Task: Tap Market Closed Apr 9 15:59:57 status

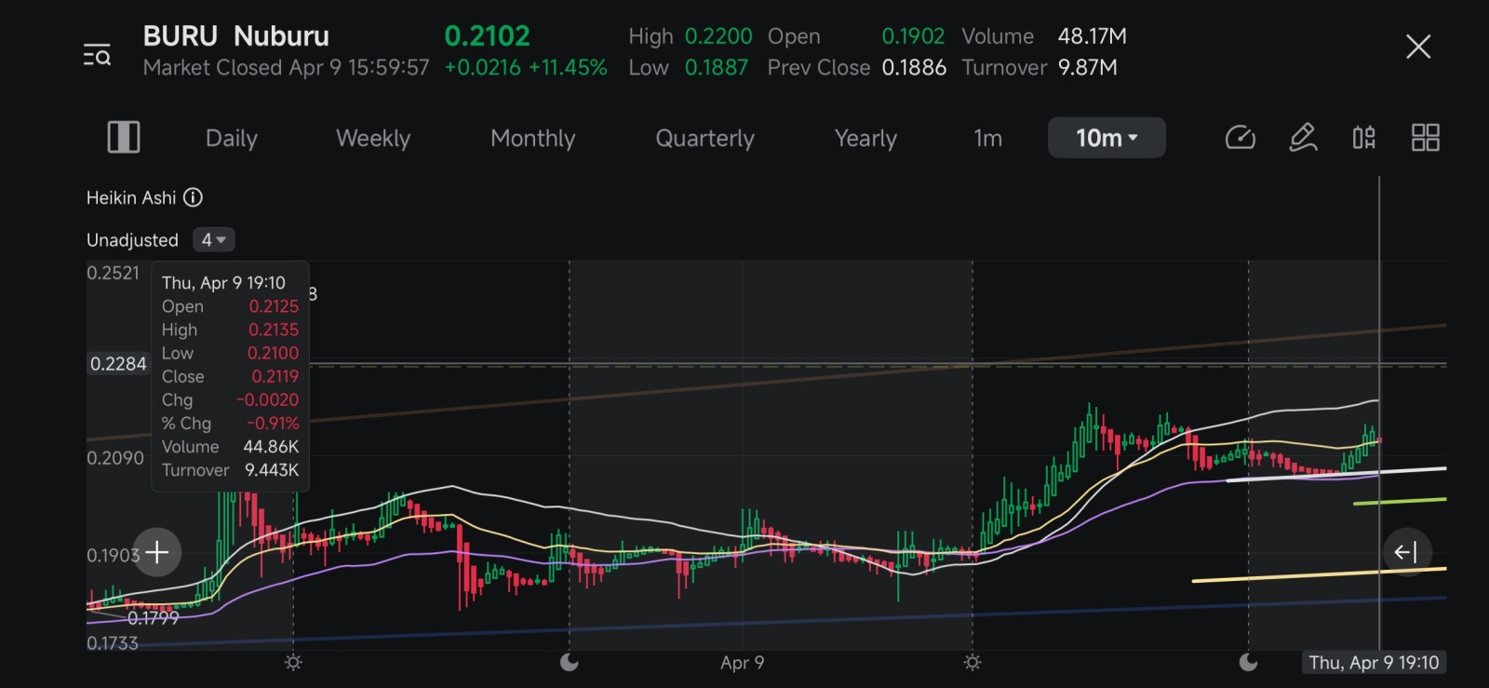Action: tap(286, 68)
